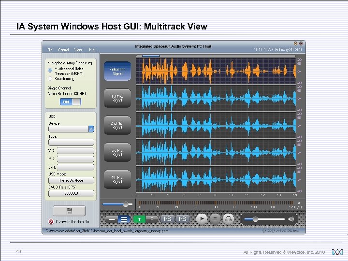
Task: Click the zoom out magnifier icon
Action: [x=183, y=219]
